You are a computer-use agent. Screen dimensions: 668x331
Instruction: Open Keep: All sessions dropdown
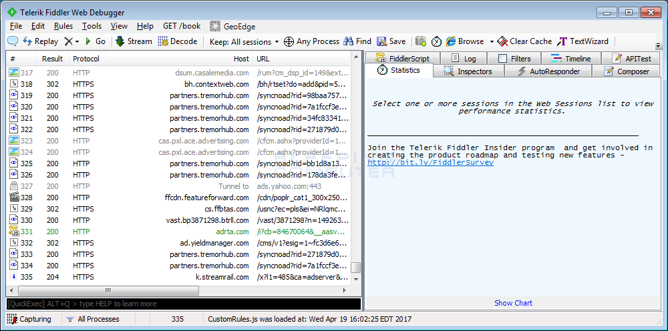click(244, 41)
